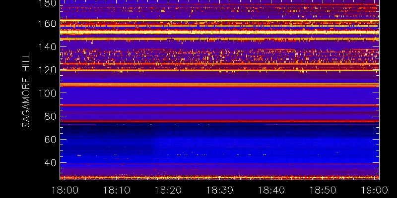This screenshot has width=397, height=198.
Task: Click the SAGAMORE HILL axis title
Action: (26, 90)
